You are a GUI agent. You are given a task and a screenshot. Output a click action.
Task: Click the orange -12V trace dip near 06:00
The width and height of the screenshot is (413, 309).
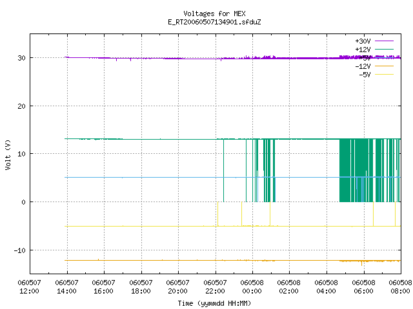361,263
